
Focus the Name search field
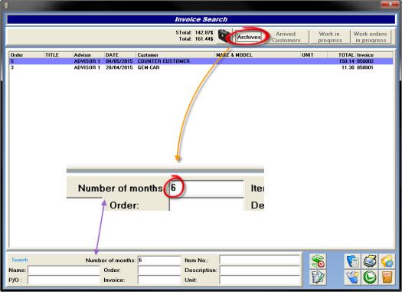pos(64,271)
